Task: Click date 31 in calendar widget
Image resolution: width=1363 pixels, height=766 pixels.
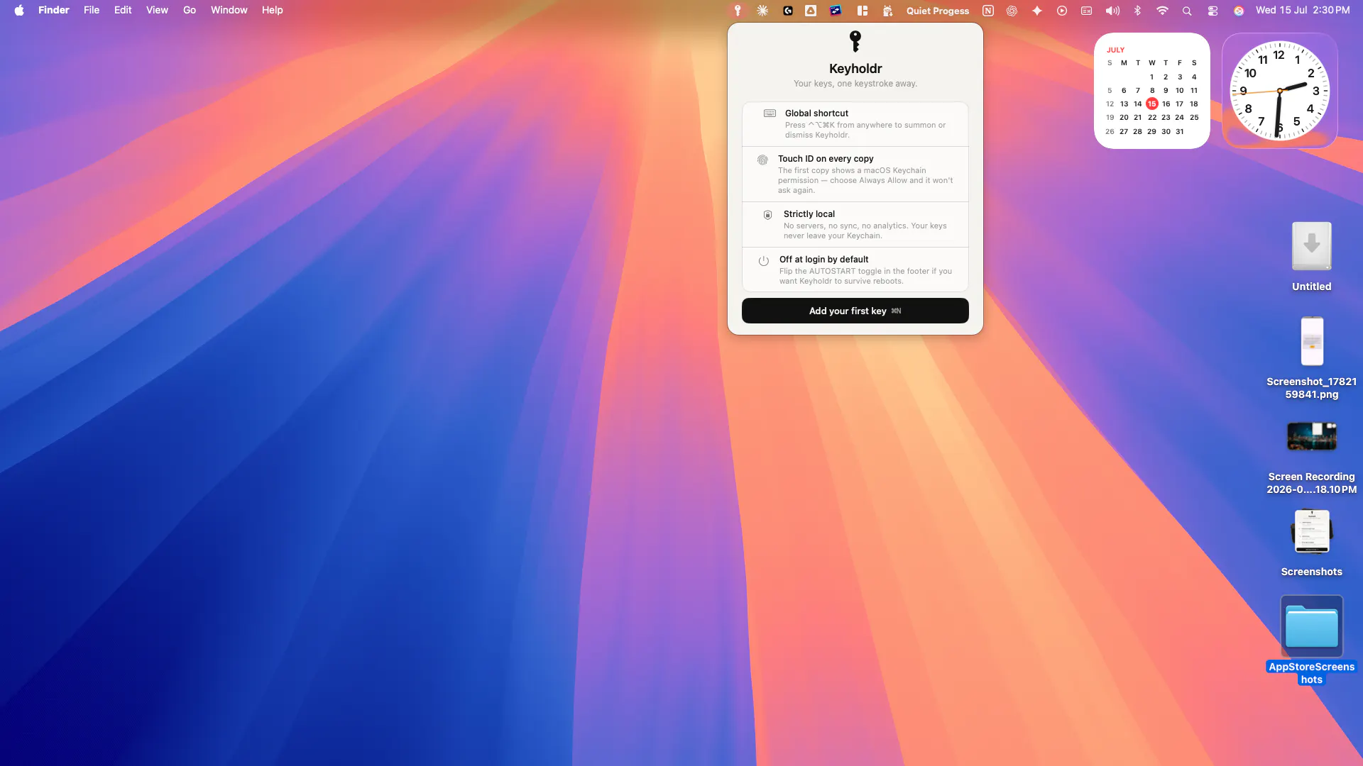Action: [1179, 131]
